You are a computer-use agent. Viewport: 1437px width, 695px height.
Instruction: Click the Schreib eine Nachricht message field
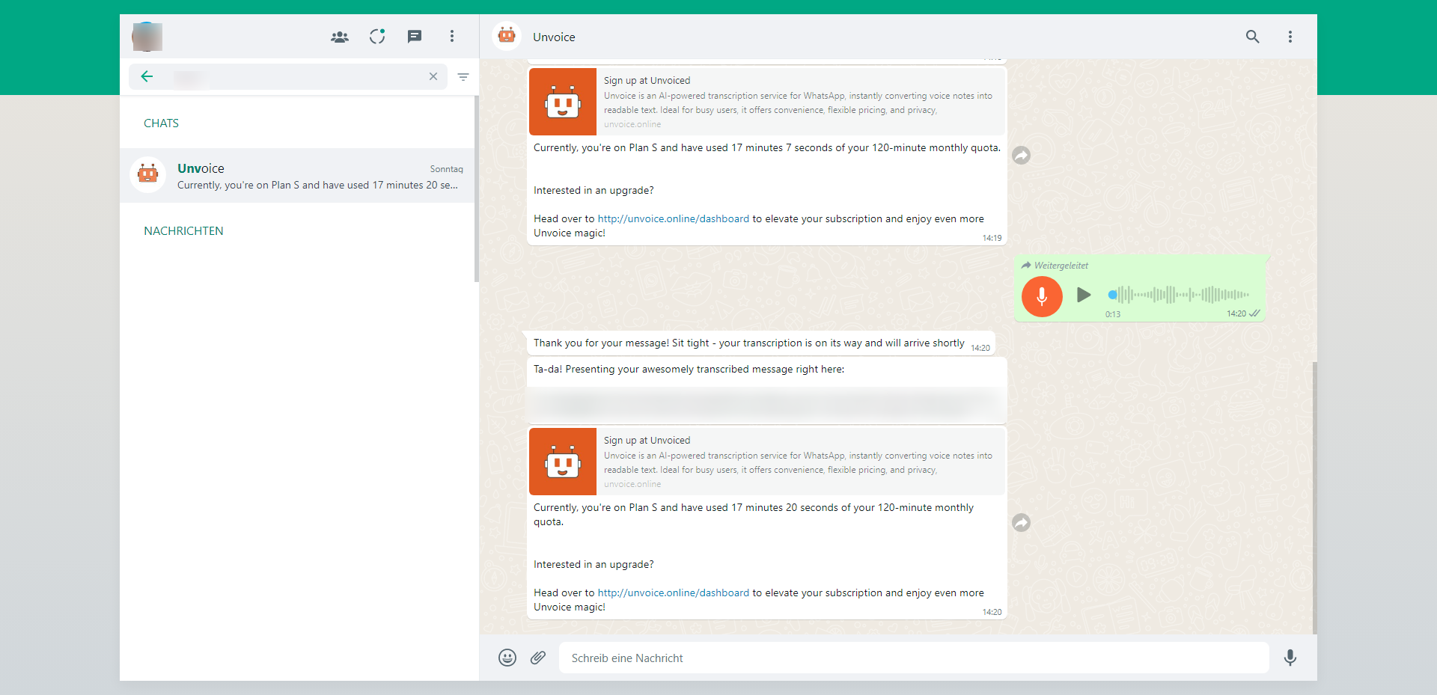click(x=914, y=658)
